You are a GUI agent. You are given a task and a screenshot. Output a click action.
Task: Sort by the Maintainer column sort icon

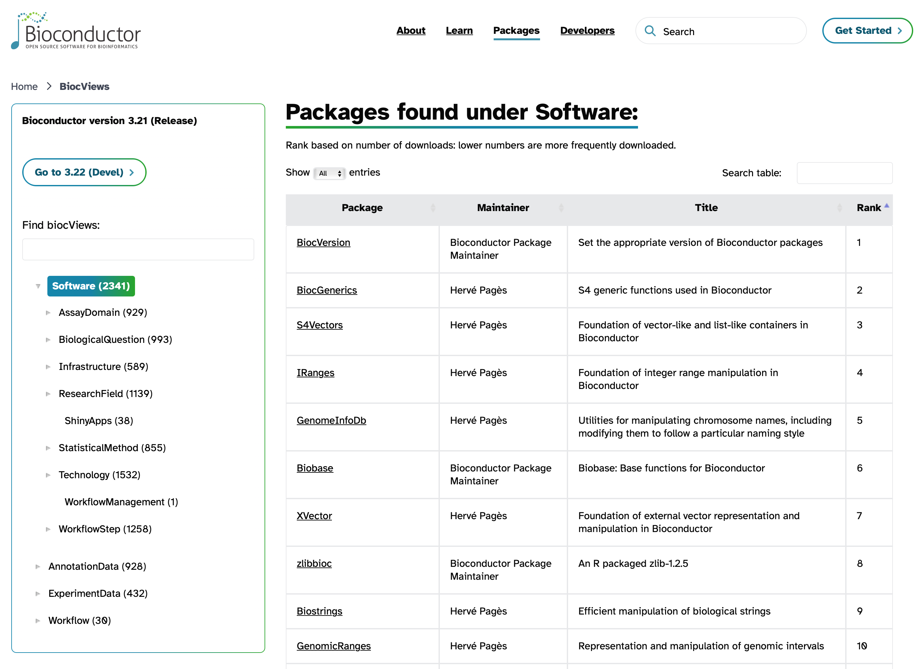click(x=561, y=208)
